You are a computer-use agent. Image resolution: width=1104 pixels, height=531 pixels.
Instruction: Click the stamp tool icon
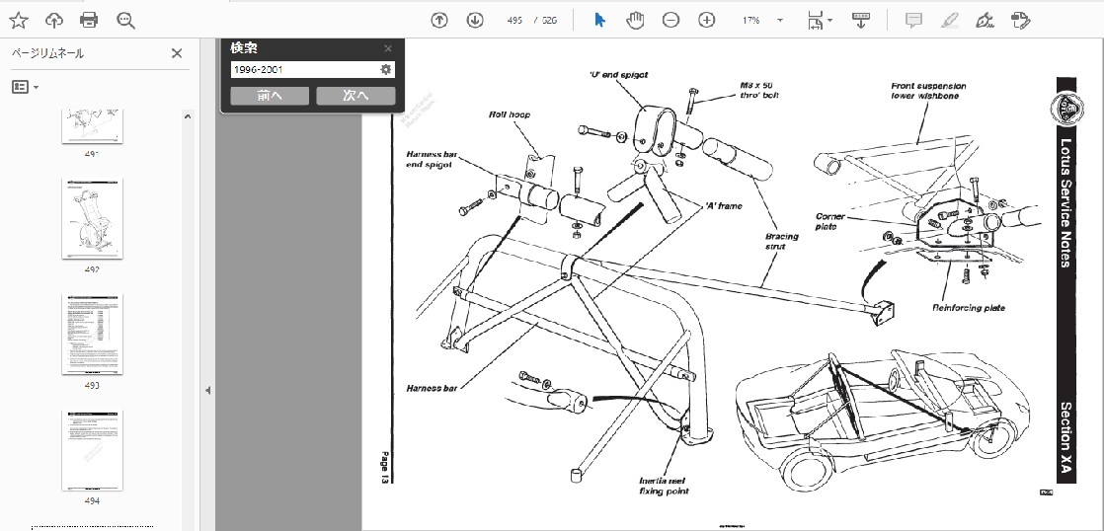pyautogui.click(x=1021, y=21)
